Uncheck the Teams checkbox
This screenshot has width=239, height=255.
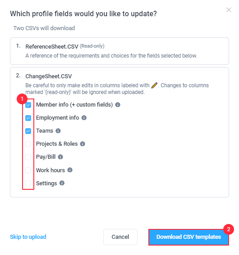pos(28,131)
